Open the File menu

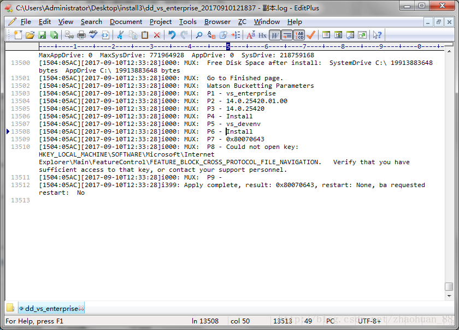(x=26, y=22)
